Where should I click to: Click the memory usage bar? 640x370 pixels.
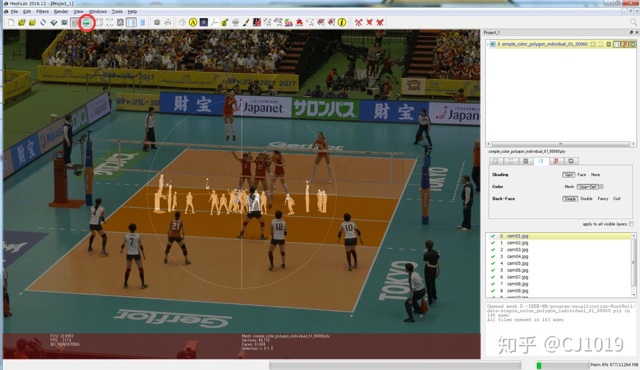[563, 365]
